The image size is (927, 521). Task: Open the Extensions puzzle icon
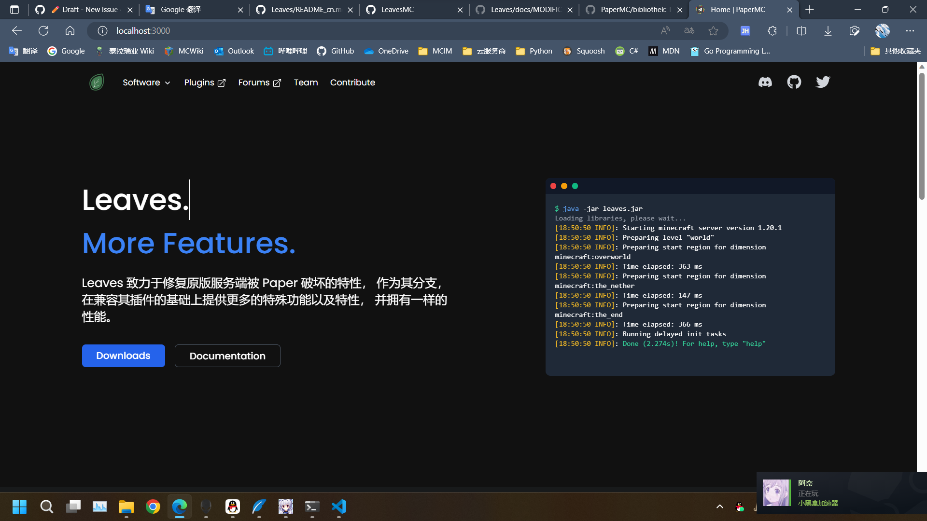tap(772, 30)
